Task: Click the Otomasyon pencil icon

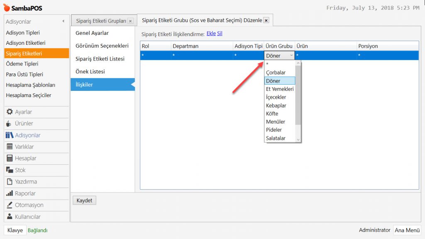Action: (x=10, y=205)
